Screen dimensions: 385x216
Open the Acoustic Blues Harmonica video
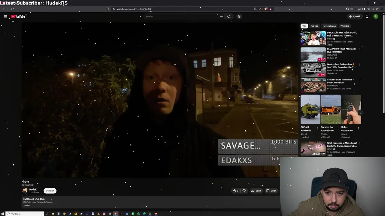coord(313,85)
